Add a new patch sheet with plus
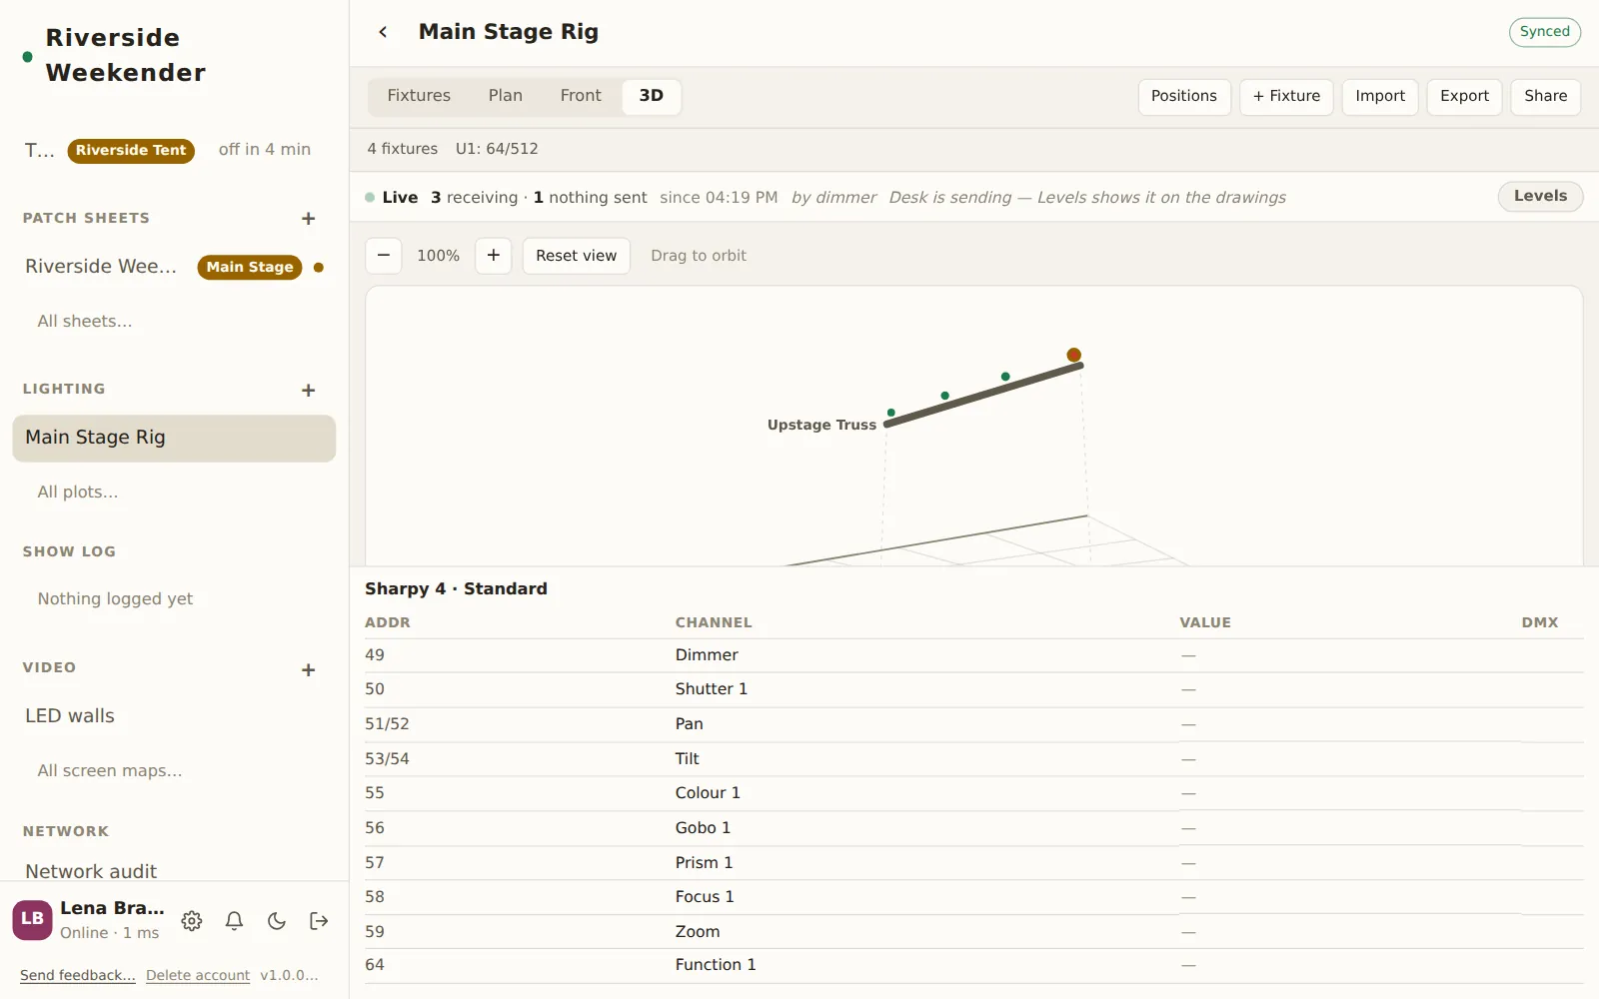The width and height of the screenshot is (1599, 999). (x=309, y=219)
